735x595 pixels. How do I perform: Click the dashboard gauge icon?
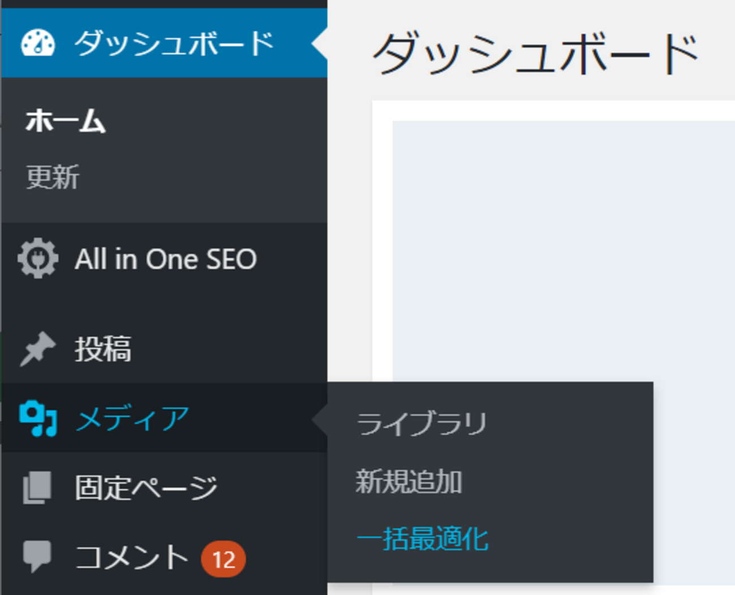(x=37, y=44)
